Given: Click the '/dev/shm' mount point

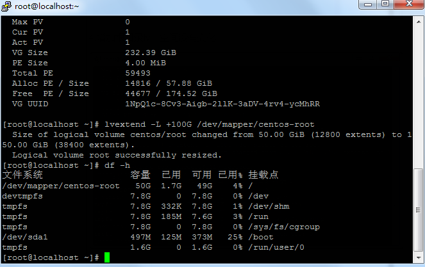Looking at the screenshot, I should tap(269, 207).
